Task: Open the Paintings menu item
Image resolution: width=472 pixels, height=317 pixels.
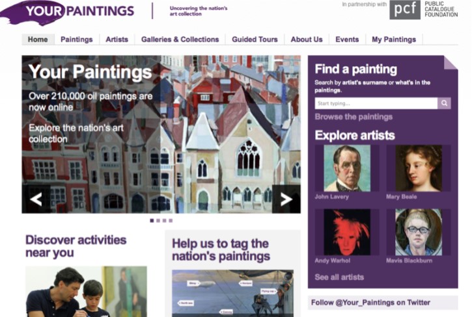Action: (77, 40)
